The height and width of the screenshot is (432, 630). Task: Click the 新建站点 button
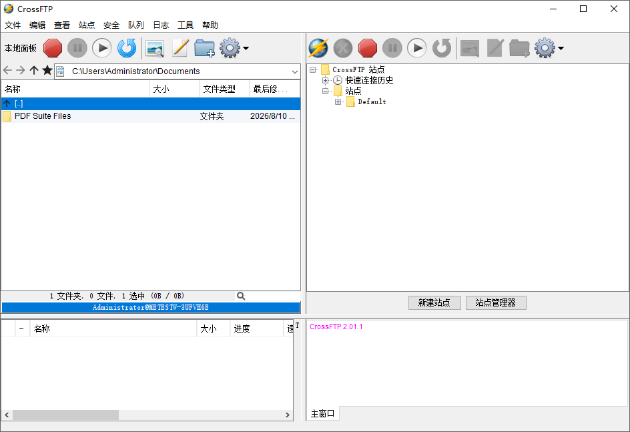coord(434,302)
